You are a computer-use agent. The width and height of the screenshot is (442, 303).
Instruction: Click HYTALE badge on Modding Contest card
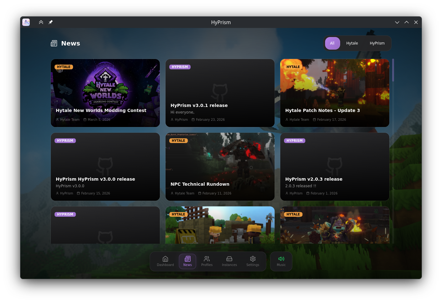point(64,67)
